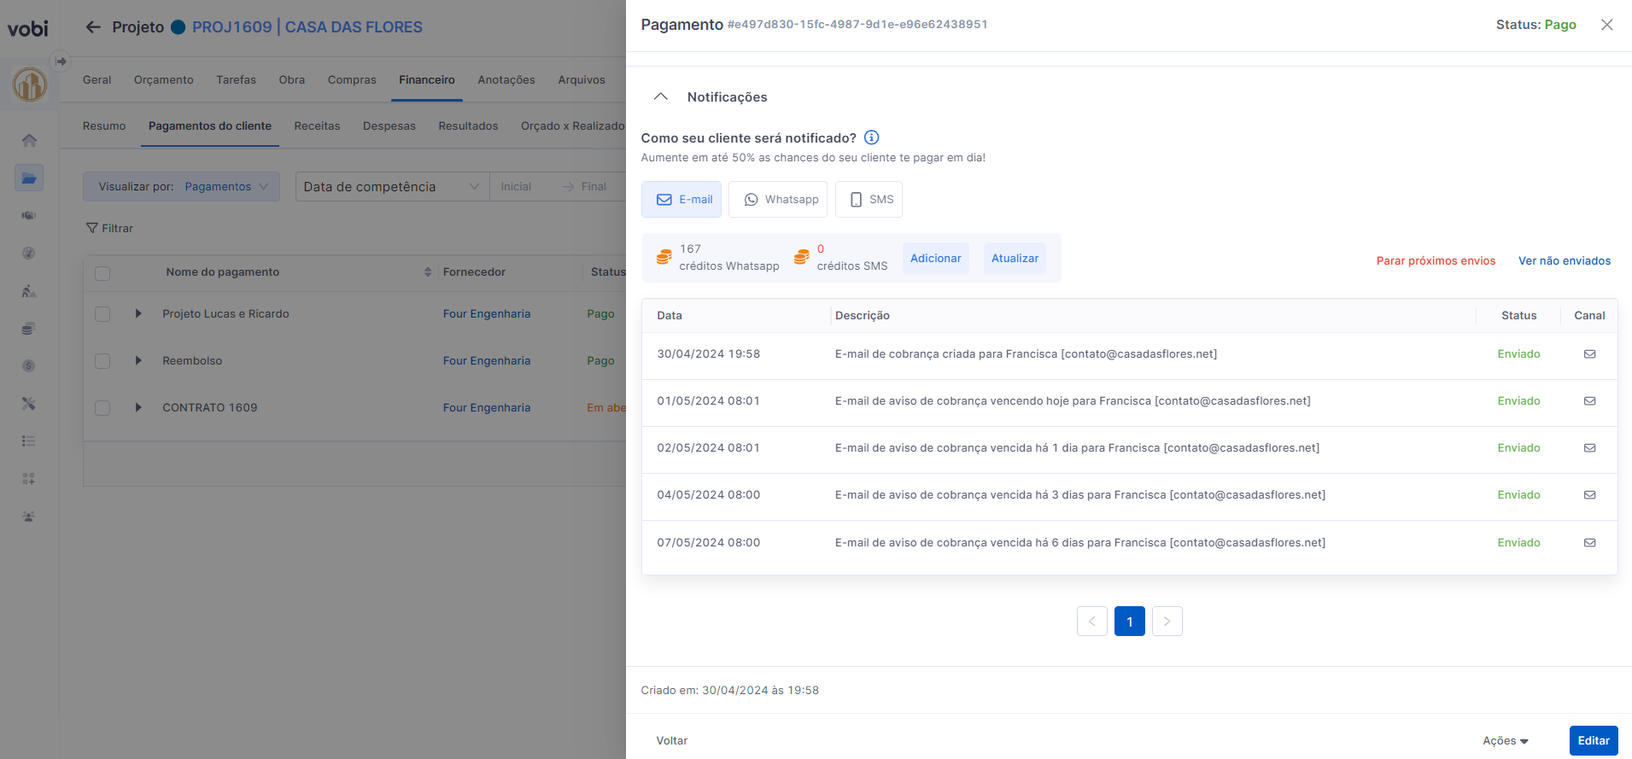Expand the Projeto Lucas e Ricardo row
Image resolution: width=1632 pixels, height=759 pixels.
[x=138, y=314]
